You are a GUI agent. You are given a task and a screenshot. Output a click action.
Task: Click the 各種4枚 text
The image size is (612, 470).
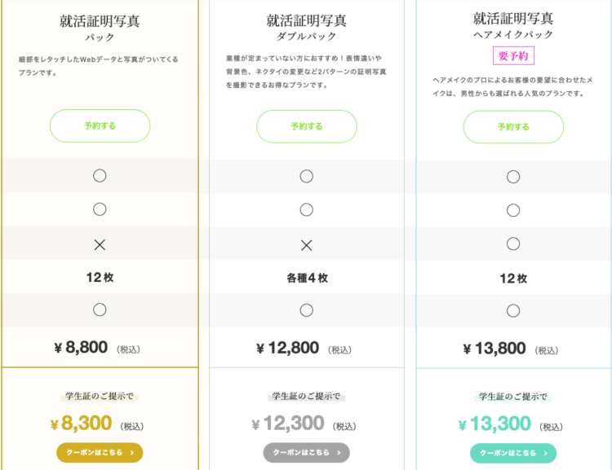click(x=307, y=278)
